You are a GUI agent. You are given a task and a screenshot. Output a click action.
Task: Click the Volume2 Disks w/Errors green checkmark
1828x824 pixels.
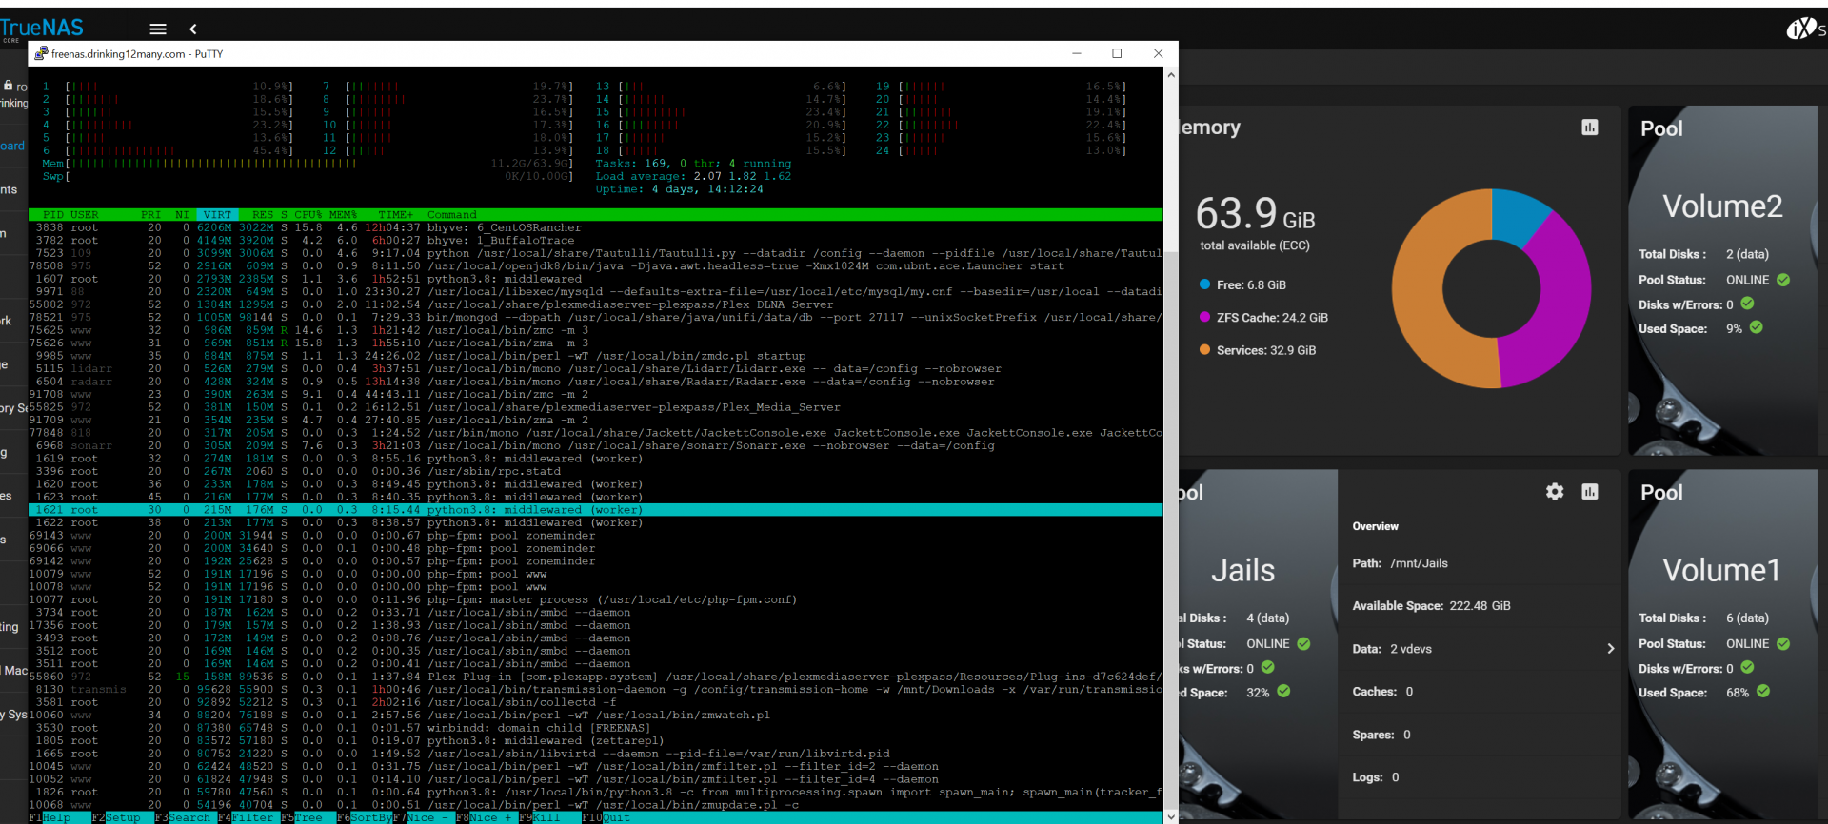point(1747,304)
